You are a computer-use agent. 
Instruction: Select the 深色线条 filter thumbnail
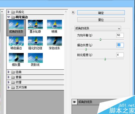point(55,41)
